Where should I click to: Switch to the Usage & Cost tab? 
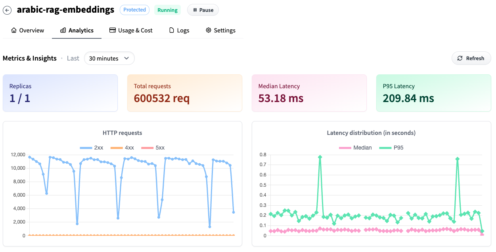pyautogui.click(x=131, y=30)
